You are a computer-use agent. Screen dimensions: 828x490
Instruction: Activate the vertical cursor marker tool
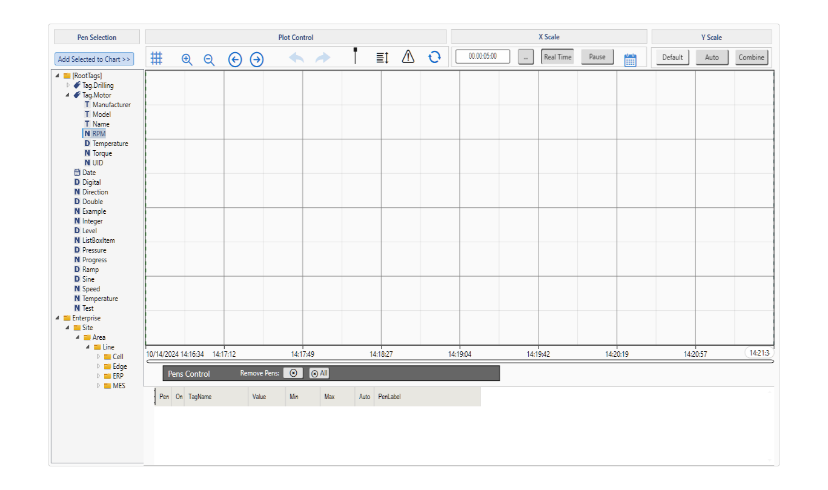click(x=356, y=56)
